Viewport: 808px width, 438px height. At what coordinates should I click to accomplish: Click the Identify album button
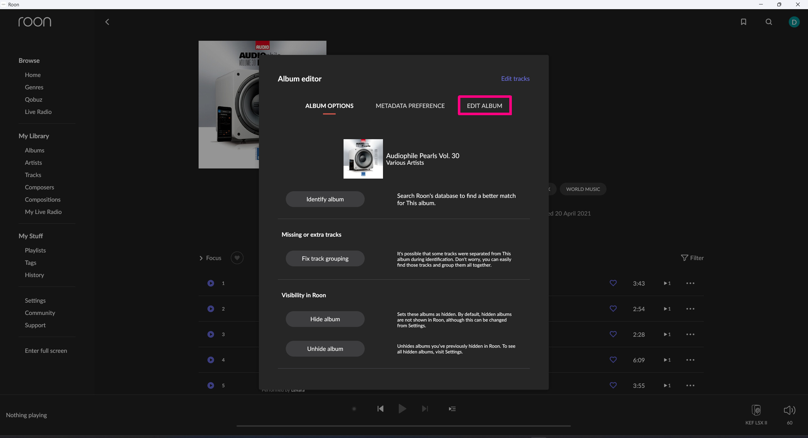coord(325,199)
